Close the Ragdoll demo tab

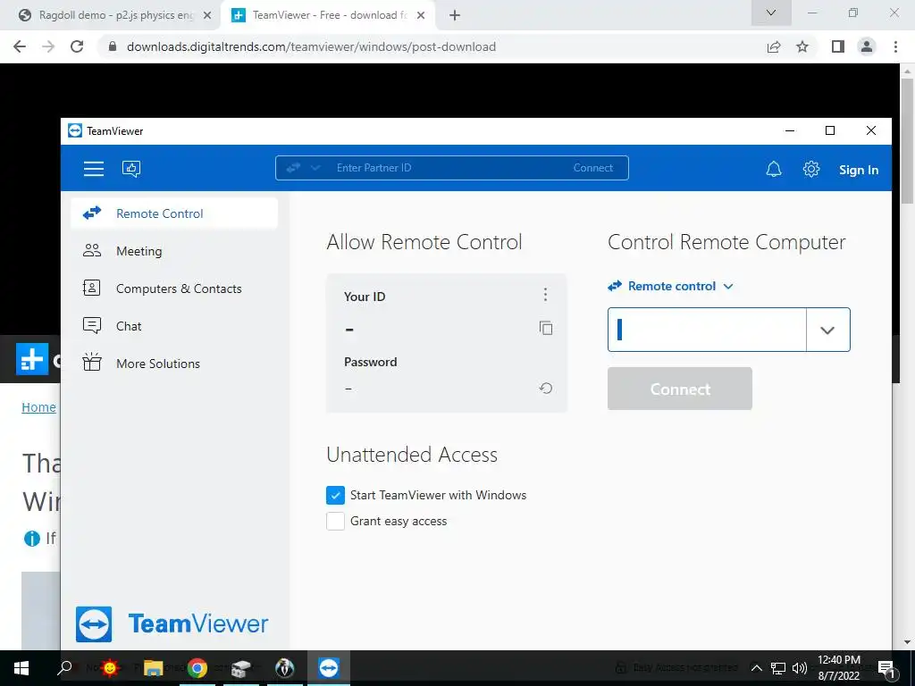point(207,16)
